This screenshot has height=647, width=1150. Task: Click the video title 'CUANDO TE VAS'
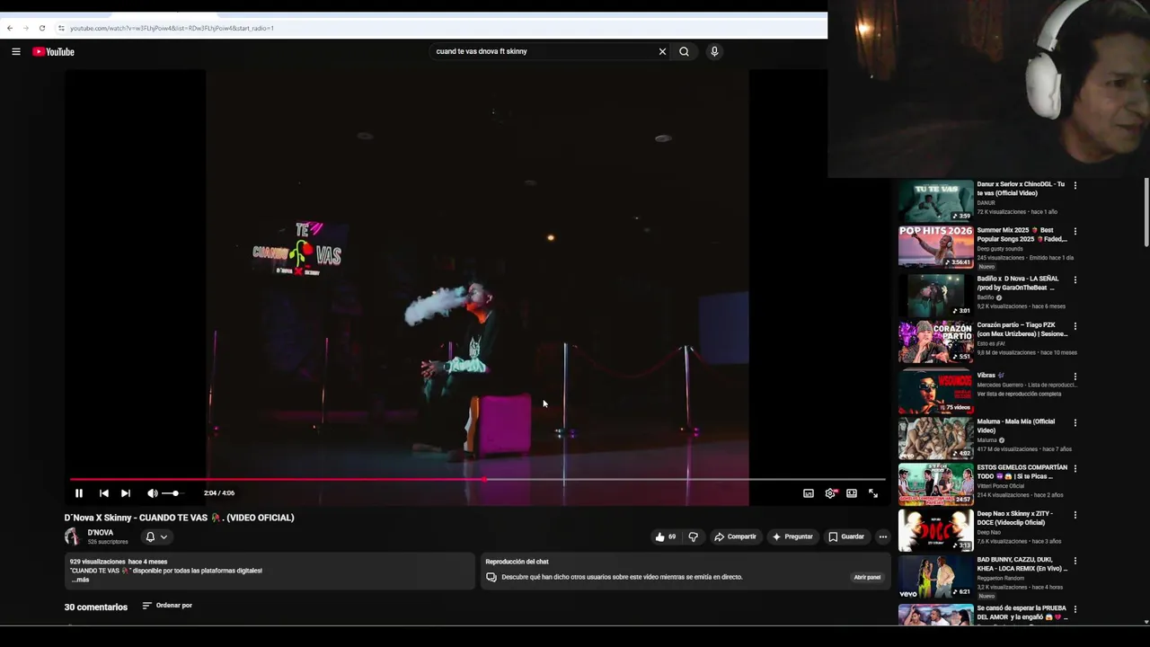click(179, 518)
